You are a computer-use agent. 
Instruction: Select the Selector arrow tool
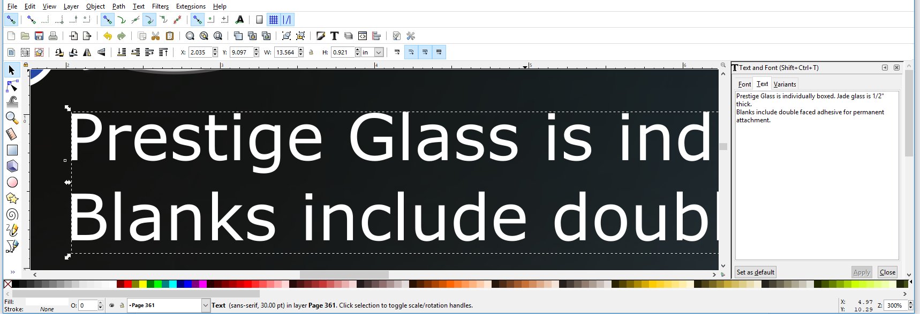[x=12, y=70]
